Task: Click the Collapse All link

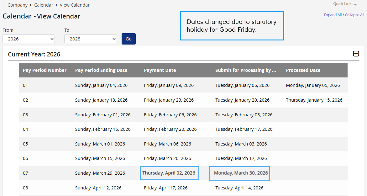Action: click(354, 15)
